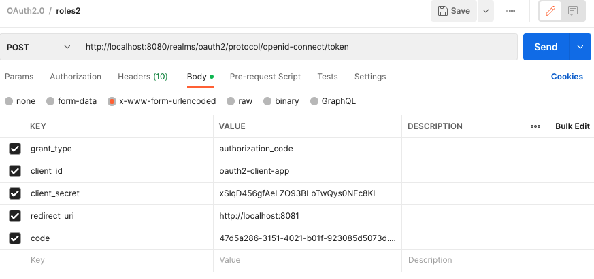Click the request URL field

[298, 47]
